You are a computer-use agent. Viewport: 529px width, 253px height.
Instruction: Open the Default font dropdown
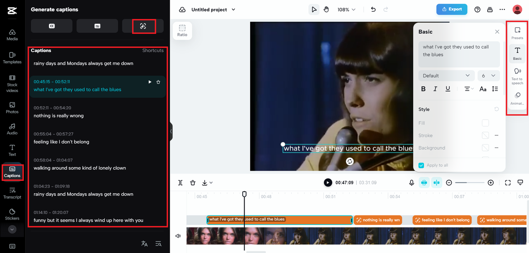coord(446,75)
